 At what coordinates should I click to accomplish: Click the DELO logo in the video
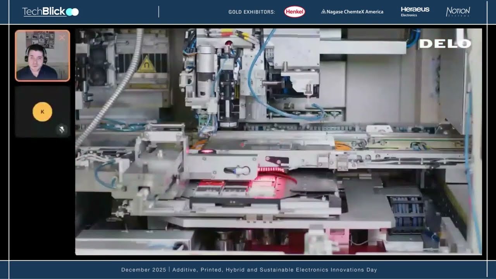click(445, 44)
